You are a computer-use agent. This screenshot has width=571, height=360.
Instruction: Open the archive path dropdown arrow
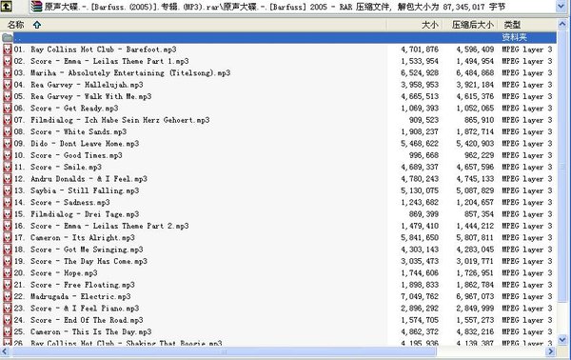coord(561,7)
